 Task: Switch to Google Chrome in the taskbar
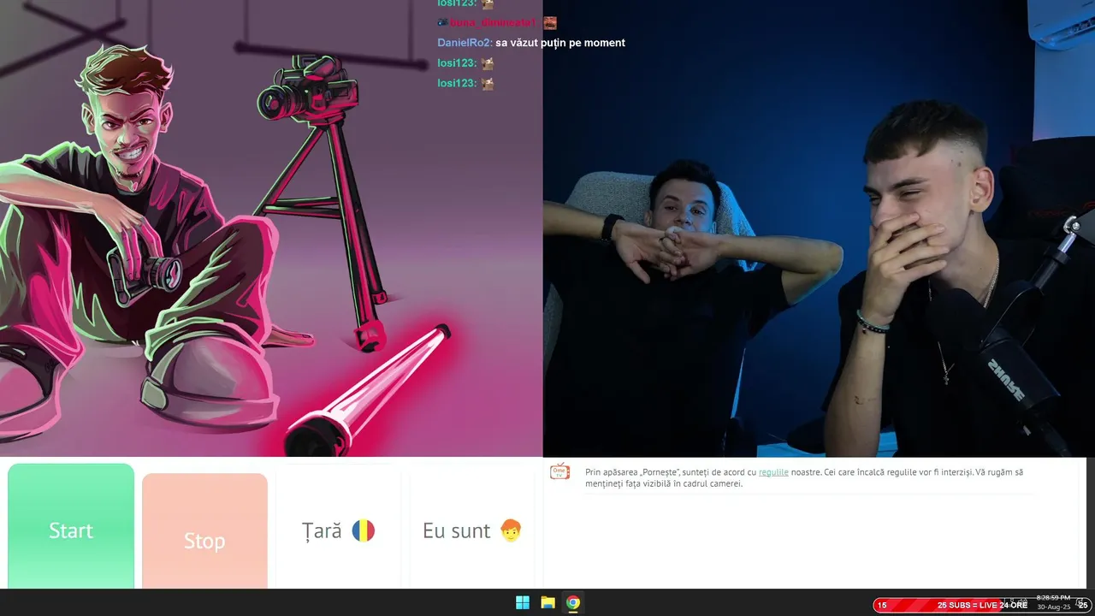click(573, 602)
